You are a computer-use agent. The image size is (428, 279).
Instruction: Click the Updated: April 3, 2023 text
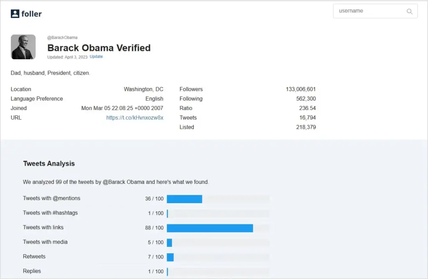point(67,57)
